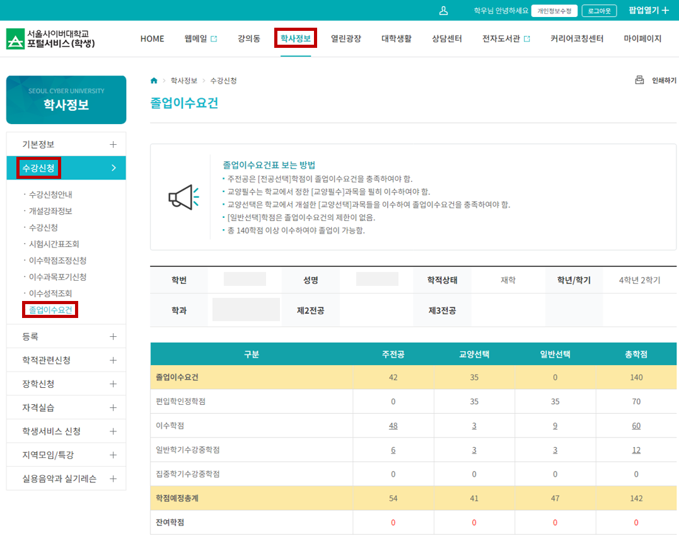Click the 개인정보수정 button

click(554, 10)
